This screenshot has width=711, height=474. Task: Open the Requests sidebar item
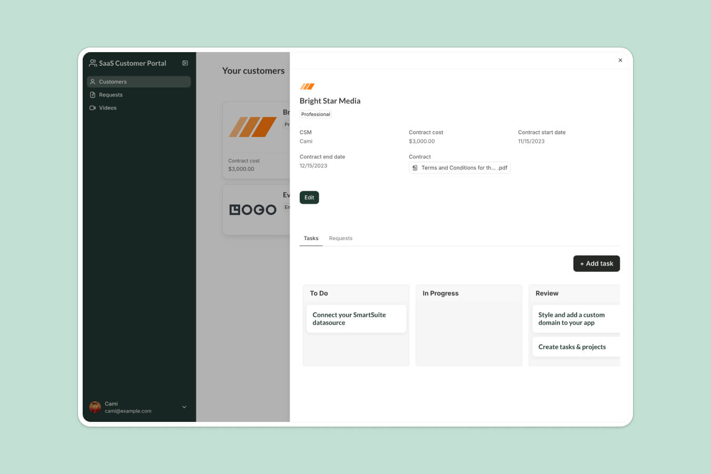[139, 95]
